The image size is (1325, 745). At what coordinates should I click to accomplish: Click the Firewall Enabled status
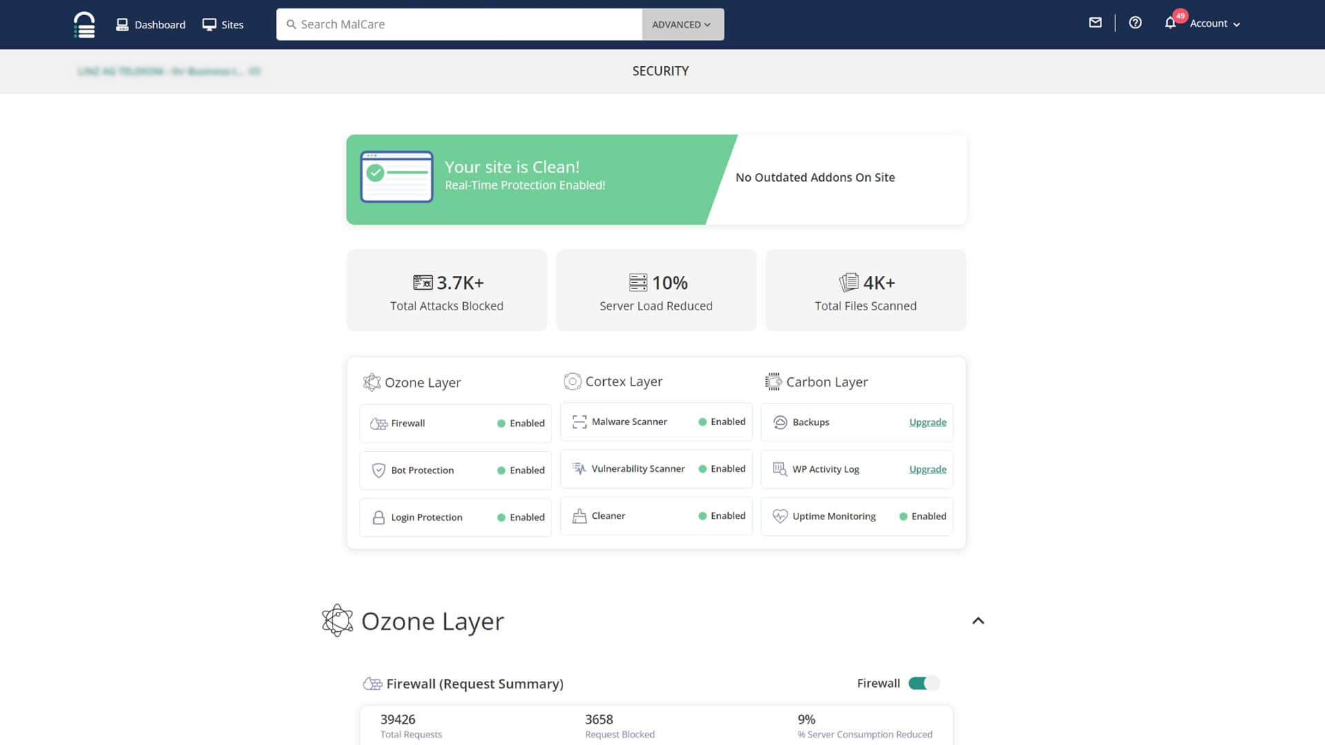click(x=521, y=424)
